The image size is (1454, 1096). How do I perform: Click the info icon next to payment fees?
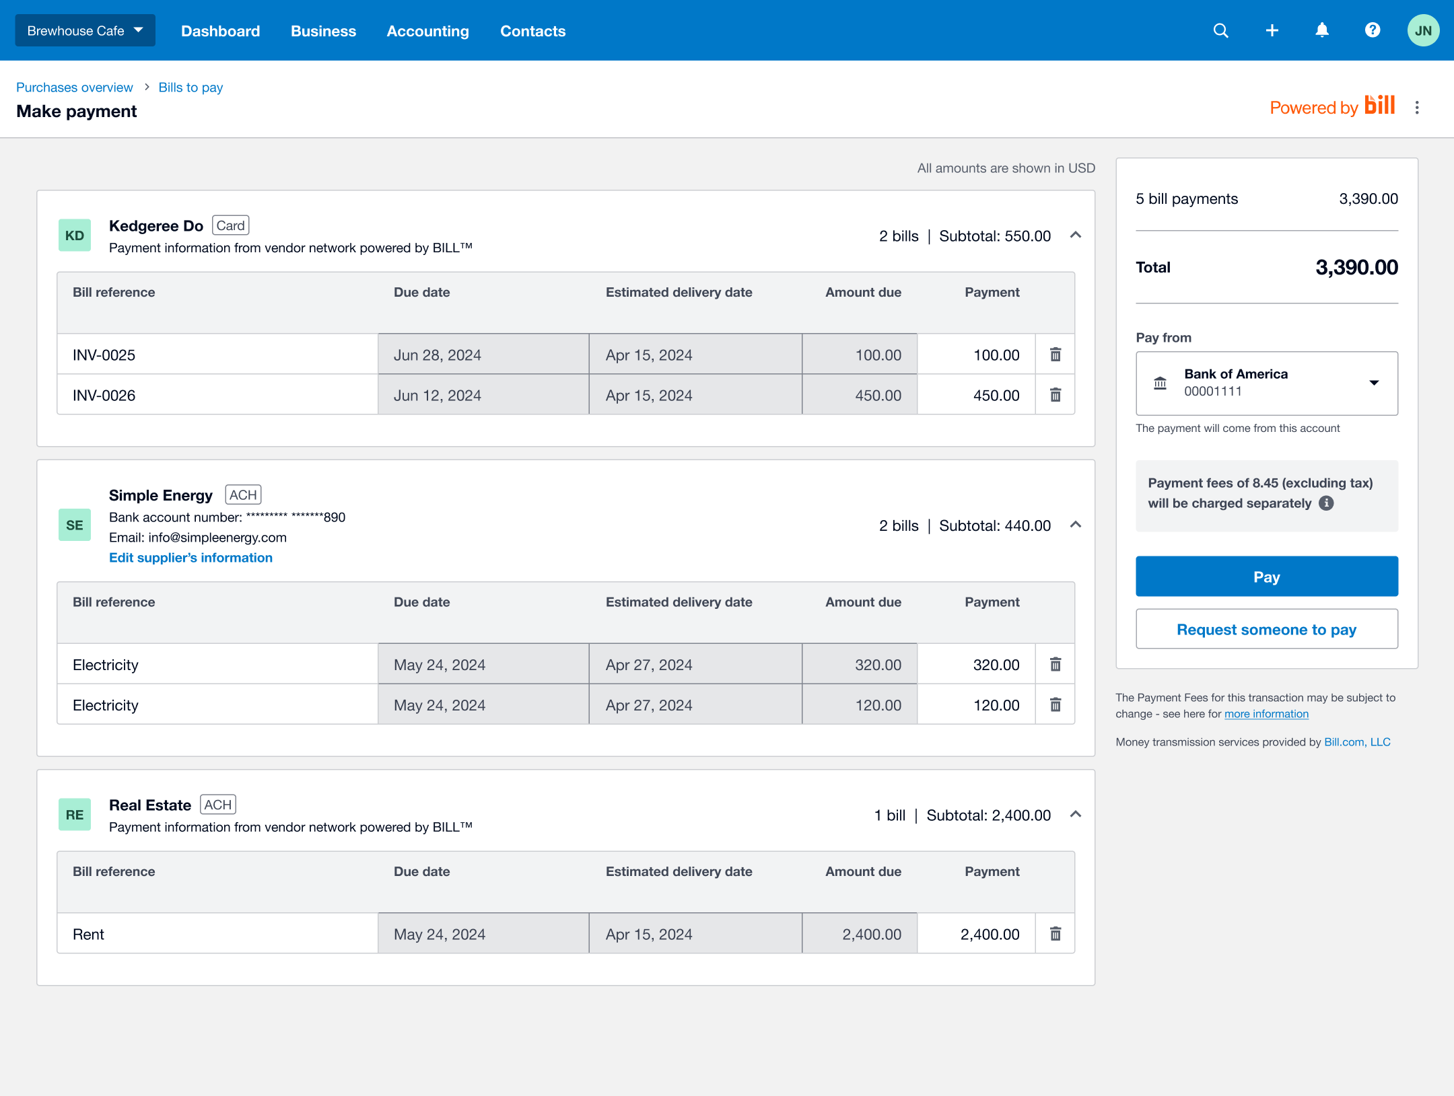(1325, 503)
